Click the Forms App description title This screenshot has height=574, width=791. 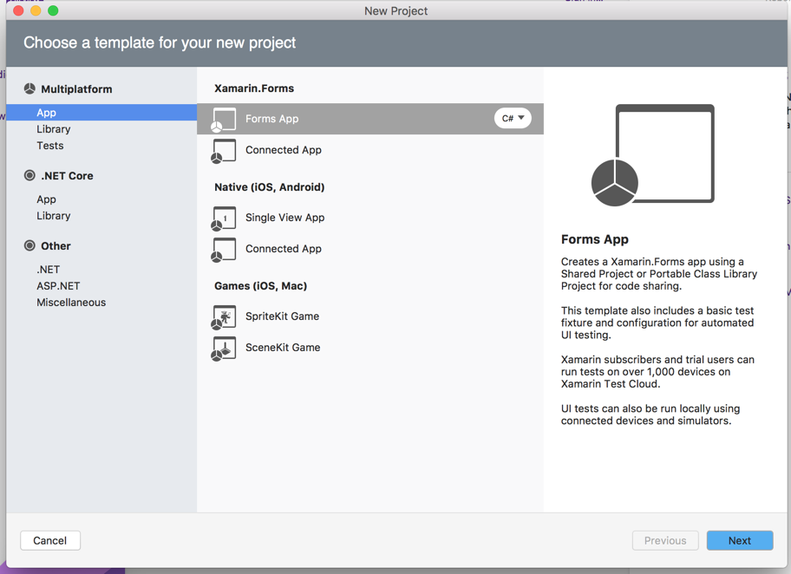pos(595,239)
